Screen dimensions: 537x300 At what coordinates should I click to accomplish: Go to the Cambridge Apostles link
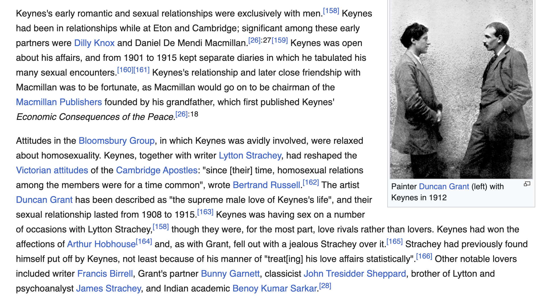pos(157,170)
